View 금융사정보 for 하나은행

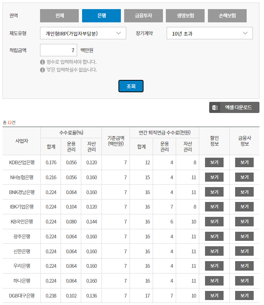click(244, 281)
